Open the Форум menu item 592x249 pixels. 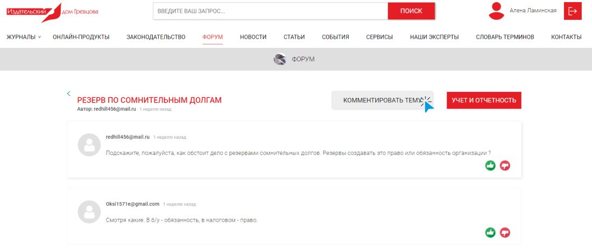click(x=213, y=37)
